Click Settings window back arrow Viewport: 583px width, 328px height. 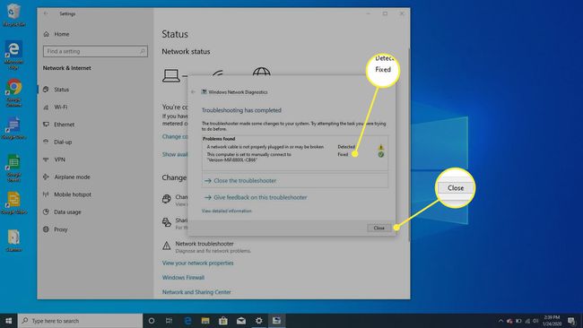click(46, 13)
